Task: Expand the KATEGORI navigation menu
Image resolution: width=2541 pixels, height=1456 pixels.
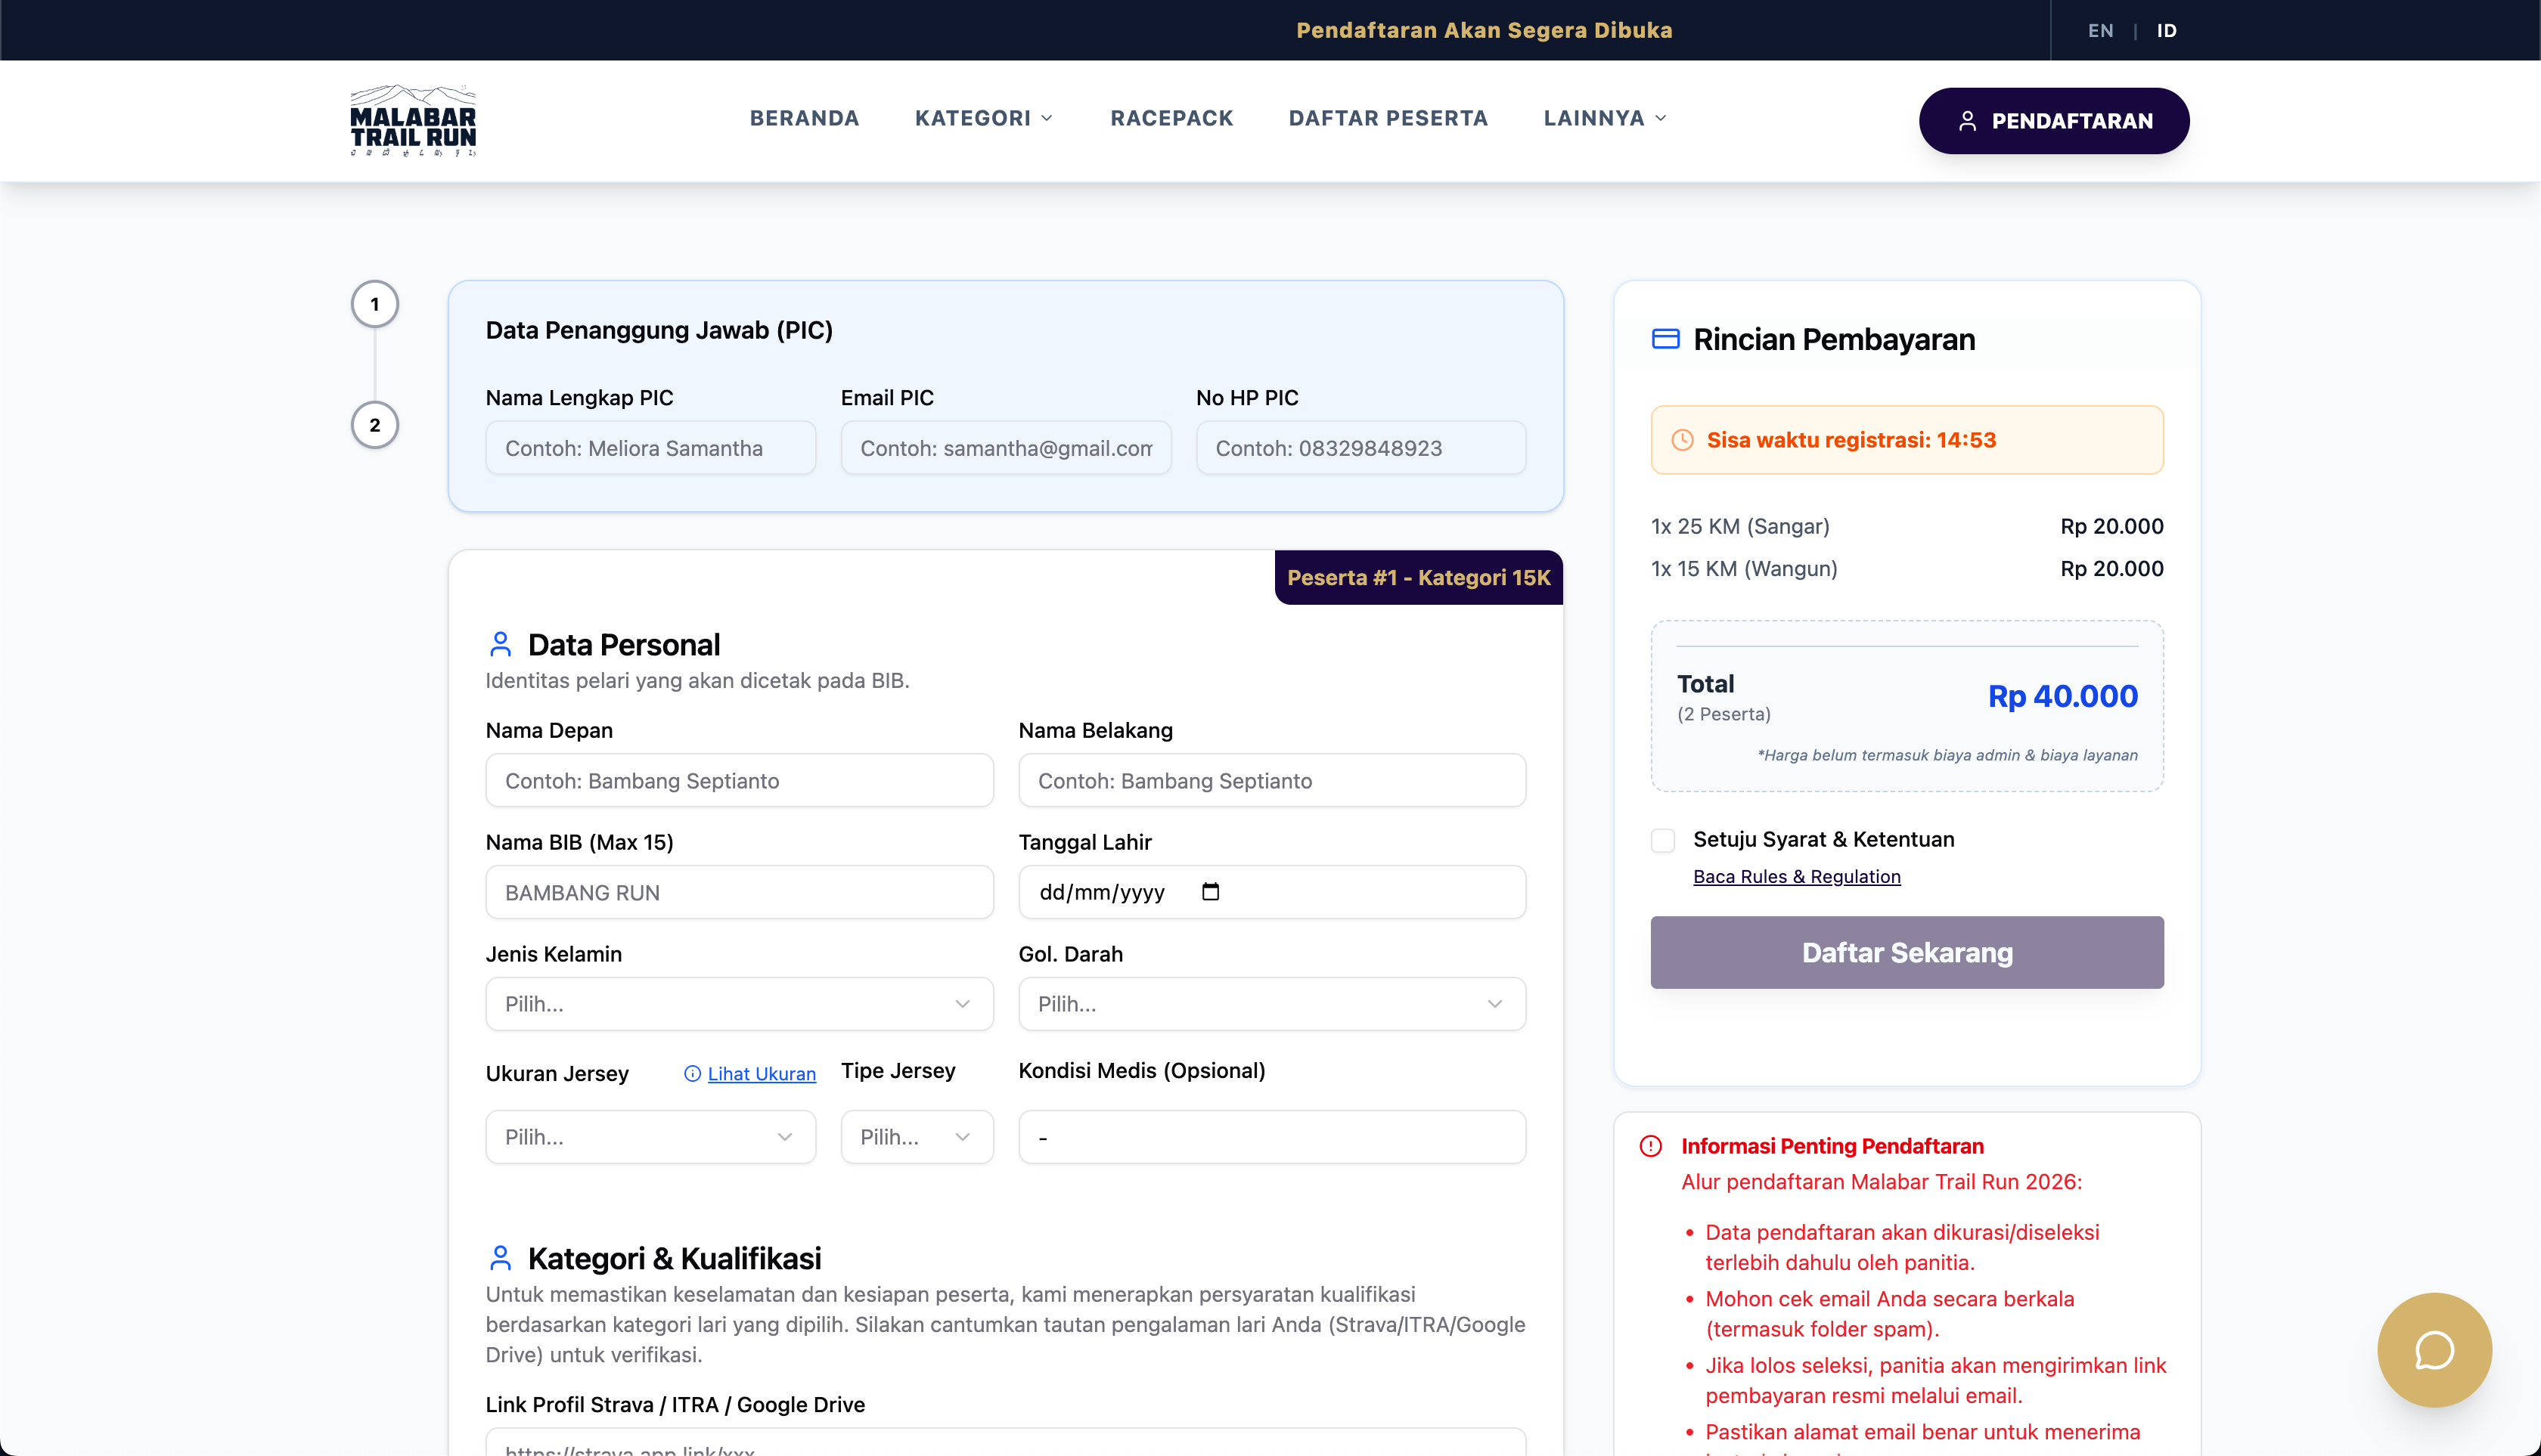Action: tap(985, 118)
